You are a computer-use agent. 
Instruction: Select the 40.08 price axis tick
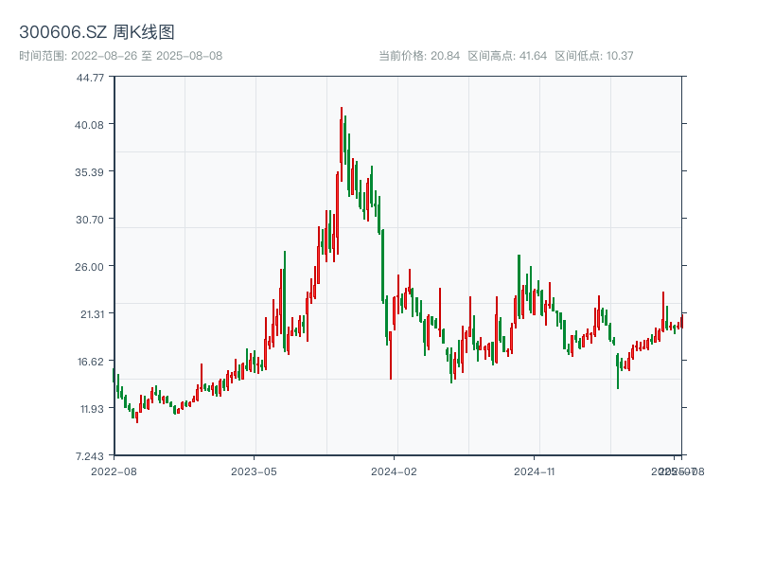point(90,125)
